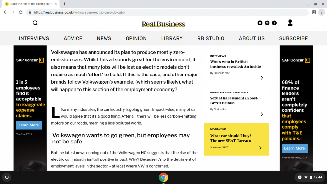Reload the current page
The height and width of the screenshot is (184, 327).
pos(20,12)
